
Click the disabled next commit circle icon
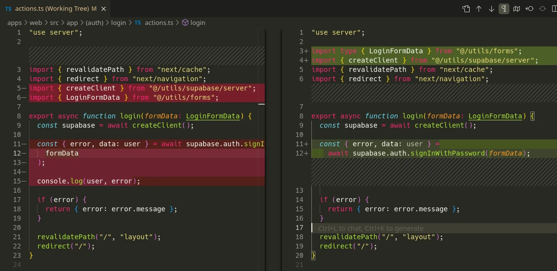(x=542, y=9)
